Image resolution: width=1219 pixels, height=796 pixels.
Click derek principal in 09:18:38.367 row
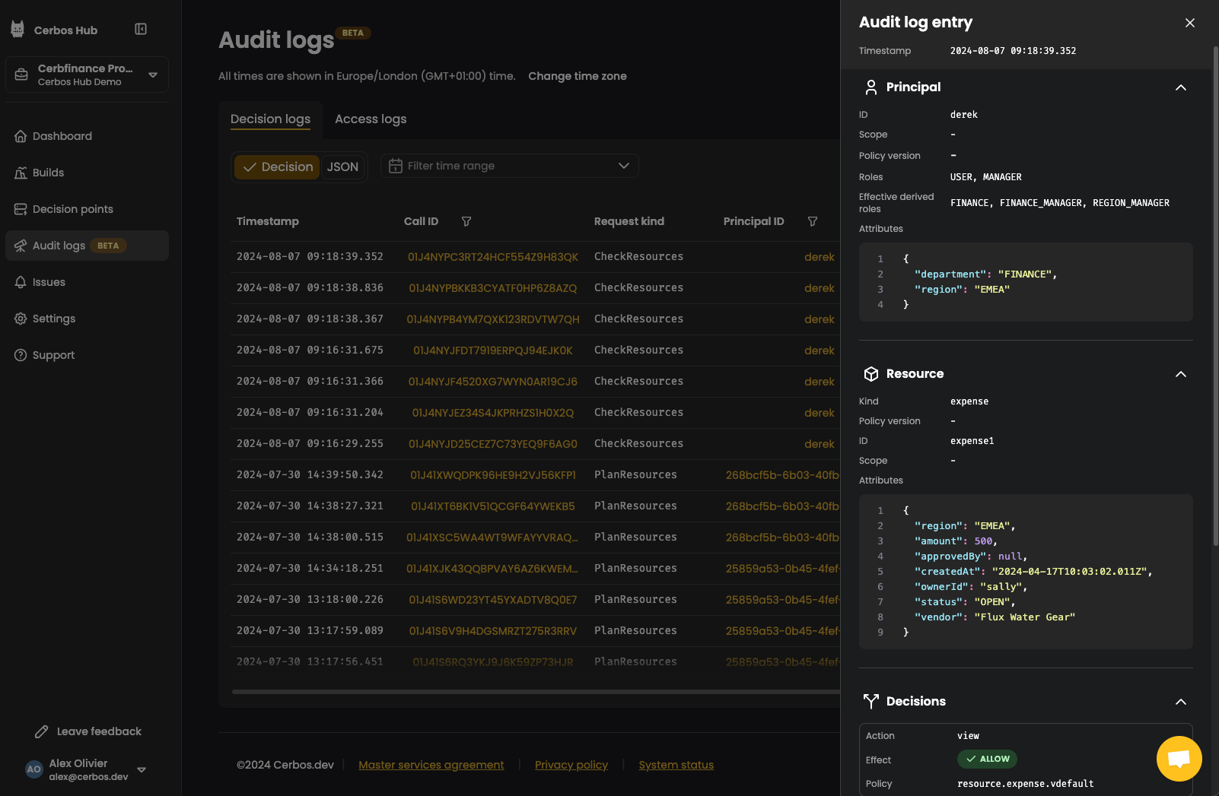click(x=820, y=319)
